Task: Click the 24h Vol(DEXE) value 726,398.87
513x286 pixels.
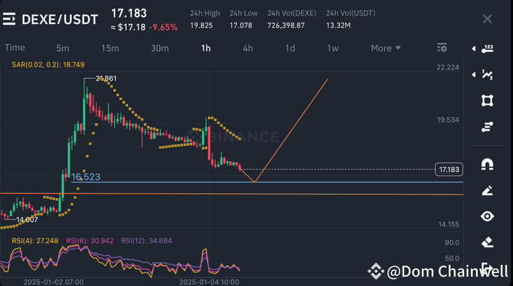Action: pos(286,25)
